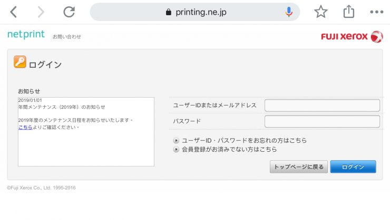The image size is (390, 220).
Task: Click the Fuji Xerox logo
Action: 352,36
